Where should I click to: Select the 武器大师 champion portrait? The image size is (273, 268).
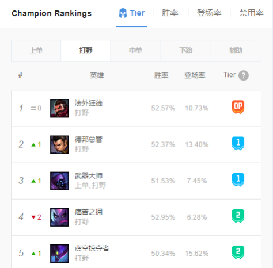[59, 181]
